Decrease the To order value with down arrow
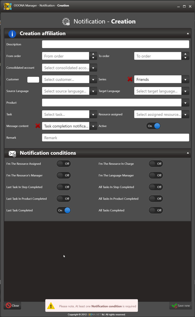This screenshot has width=195, height=317. tap(185, 58)
